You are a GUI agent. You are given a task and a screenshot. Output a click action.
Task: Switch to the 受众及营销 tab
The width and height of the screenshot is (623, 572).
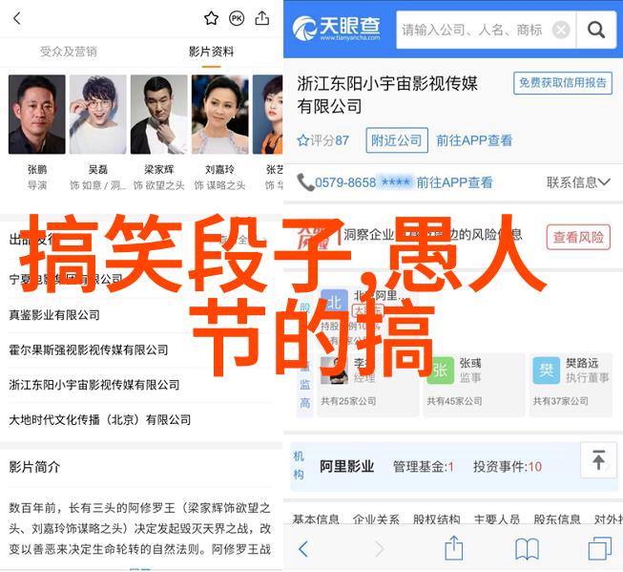69,52
